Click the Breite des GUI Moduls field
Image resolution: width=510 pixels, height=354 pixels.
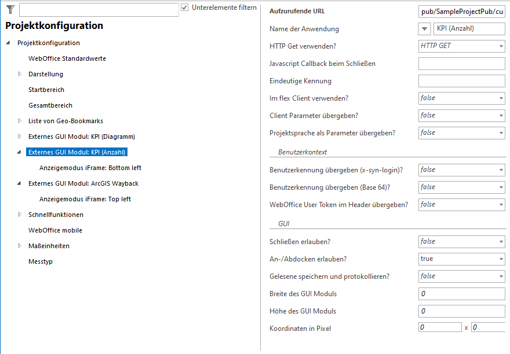(461, 293)
